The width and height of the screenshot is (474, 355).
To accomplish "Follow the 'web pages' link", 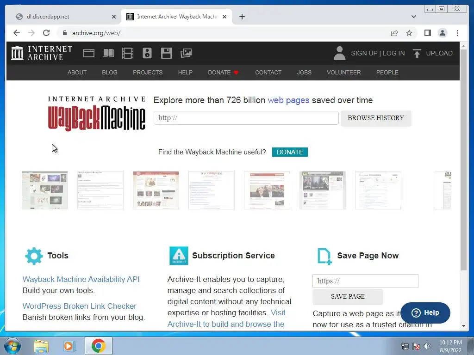I will coord(288,100).
